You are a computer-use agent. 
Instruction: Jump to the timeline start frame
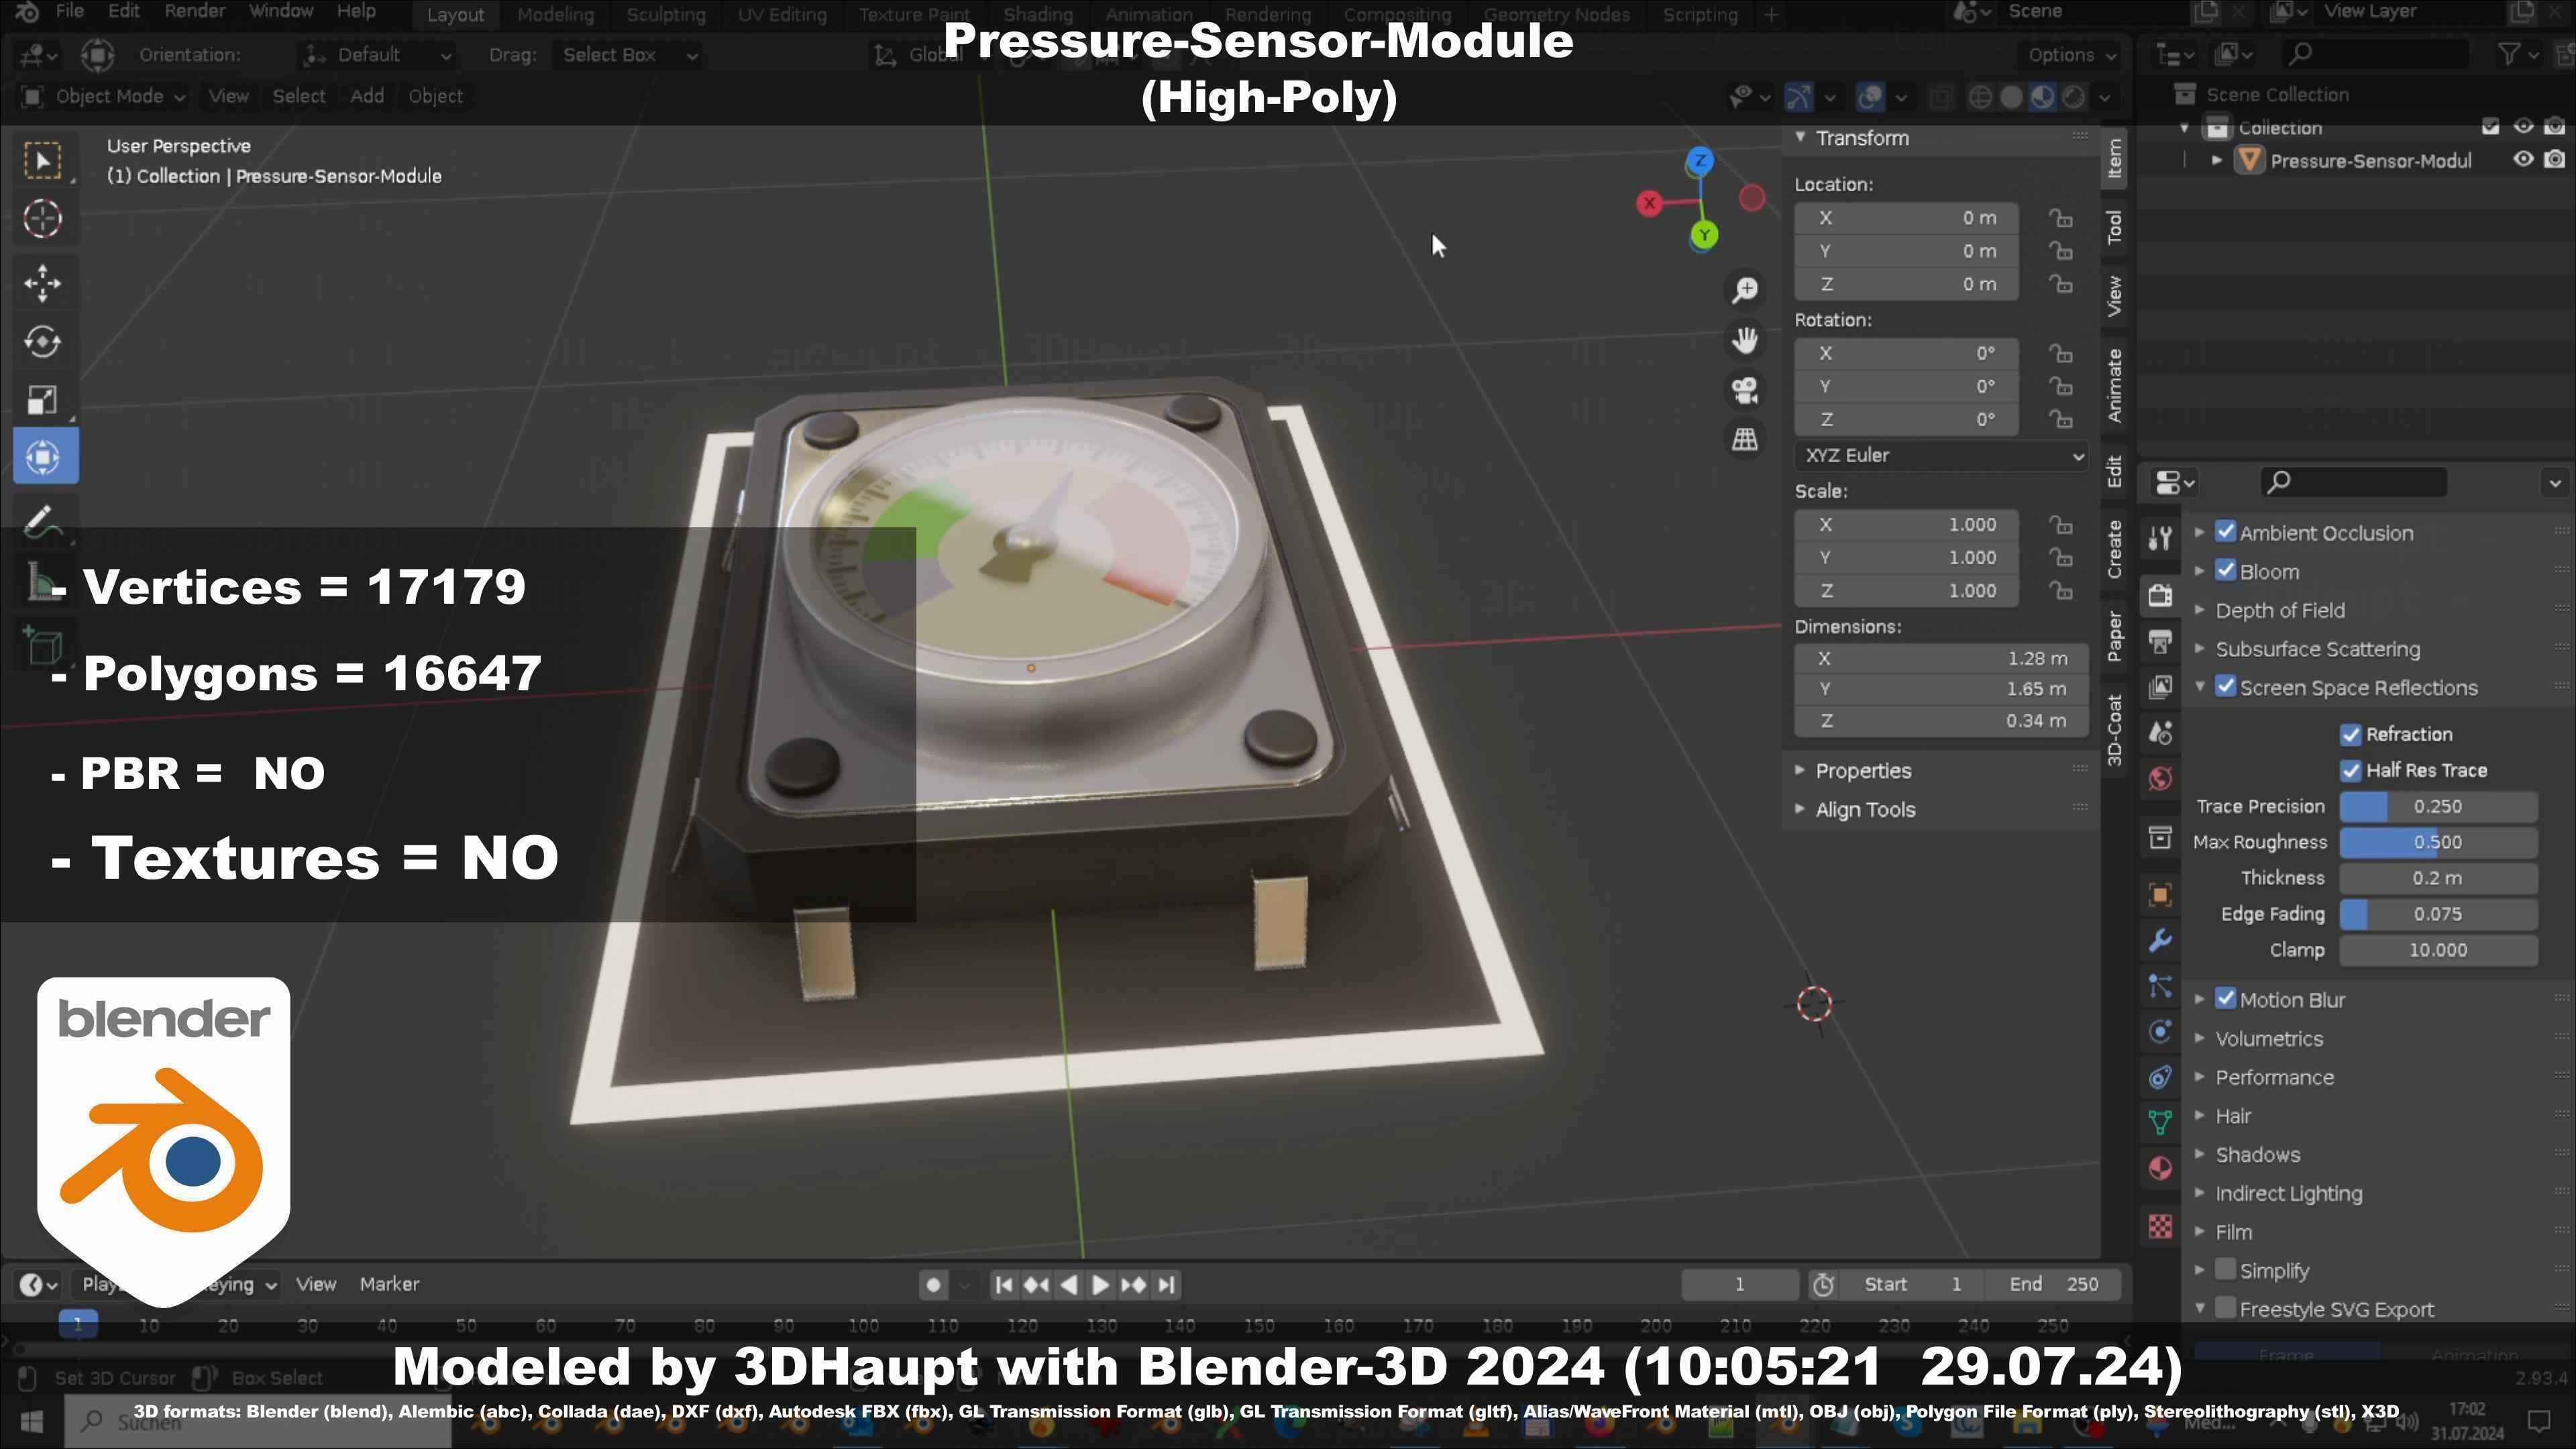1004,1285
